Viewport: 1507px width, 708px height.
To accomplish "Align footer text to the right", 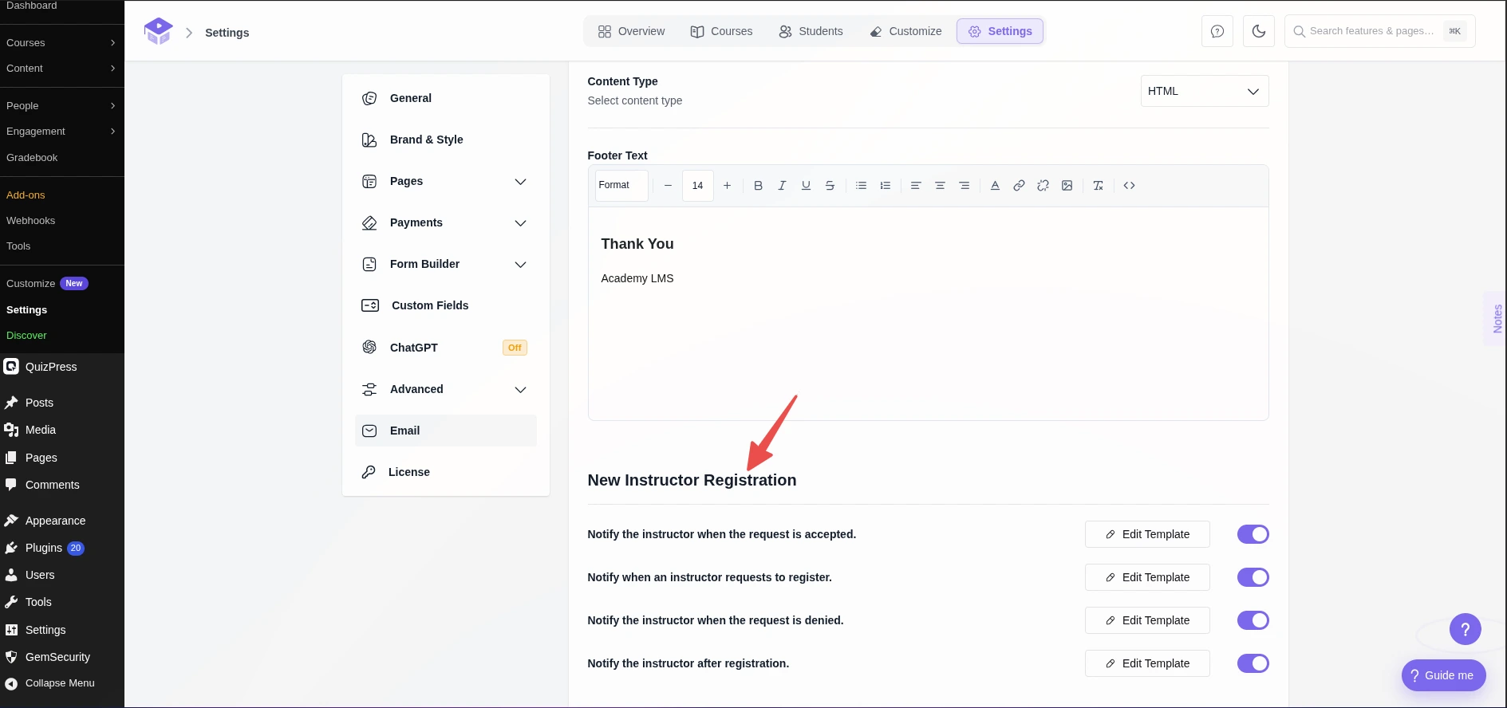I will [x=964, y=186].
